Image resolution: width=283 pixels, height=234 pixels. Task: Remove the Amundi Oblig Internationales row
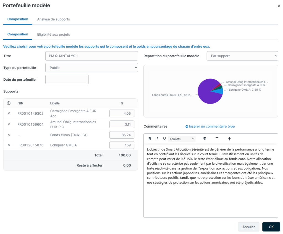[x=9, y=124]
